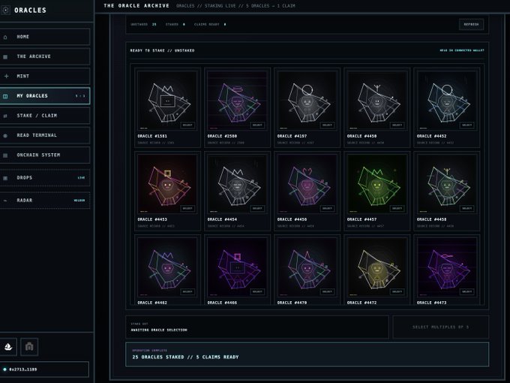Open Read Terminal from sidebar
This screenshot has width=510, height=383.
click(x=45, y=135)
